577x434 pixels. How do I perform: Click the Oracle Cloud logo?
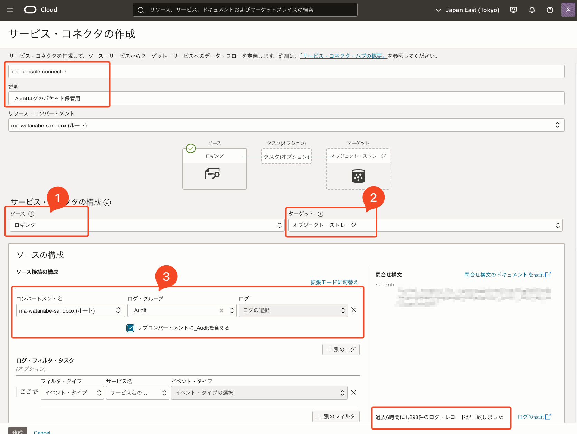30,10
